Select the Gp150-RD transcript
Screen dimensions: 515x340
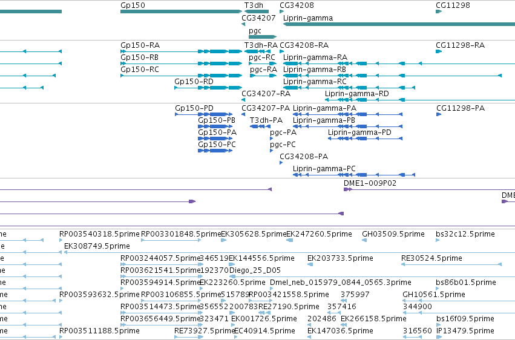pyautogui.click(x=208, y=88)
